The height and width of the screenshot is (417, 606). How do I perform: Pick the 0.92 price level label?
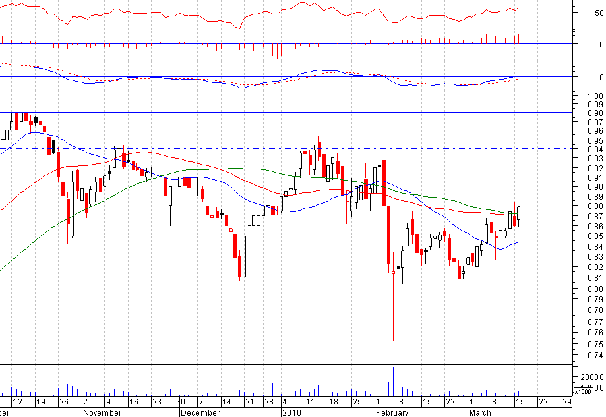595,169
